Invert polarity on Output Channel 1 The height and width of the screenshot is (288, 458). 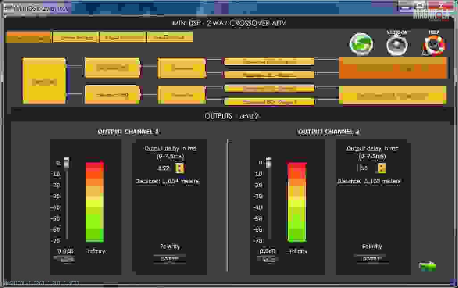click(170, 259)
